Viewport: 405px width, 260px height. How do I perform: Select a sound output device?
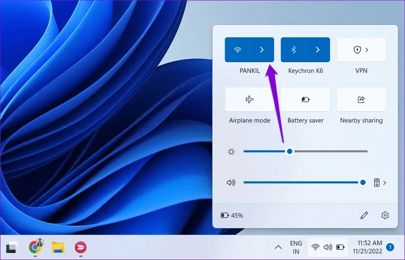380,183
